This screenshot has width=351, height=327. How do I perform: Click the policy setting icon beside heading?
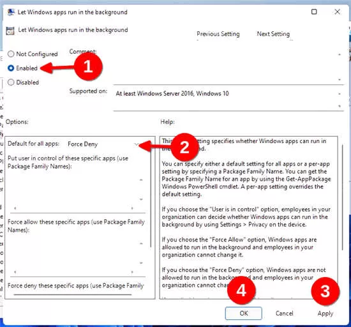click(10, 31)
